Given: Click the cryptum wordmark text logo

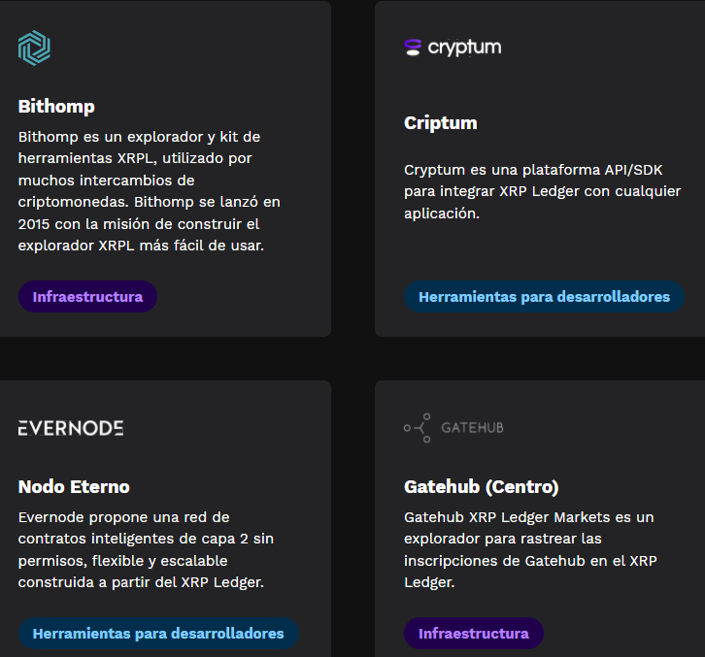Looking at the screenshot, I should (464, 48).
